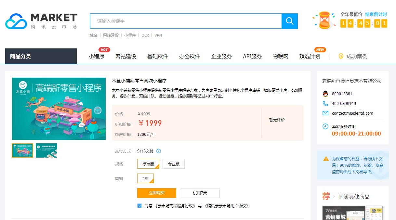Click the 立即购买 buy now button
Viewport: 396px width, 220px height.
click(x=157, y=193)
